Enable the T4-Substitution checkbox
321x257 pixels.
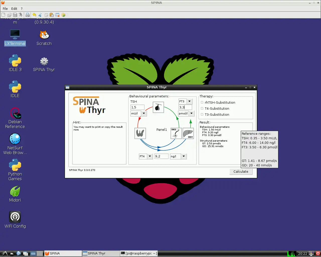[202, 108]
